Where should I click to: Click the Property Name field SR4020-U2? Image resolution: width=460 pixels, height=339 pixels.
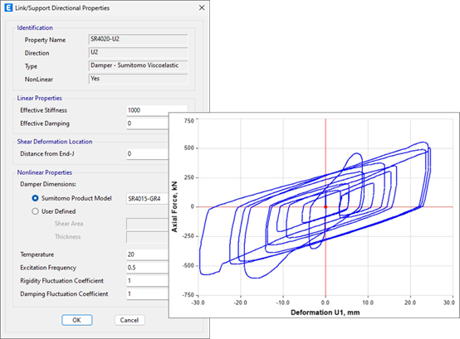[138, 39]
